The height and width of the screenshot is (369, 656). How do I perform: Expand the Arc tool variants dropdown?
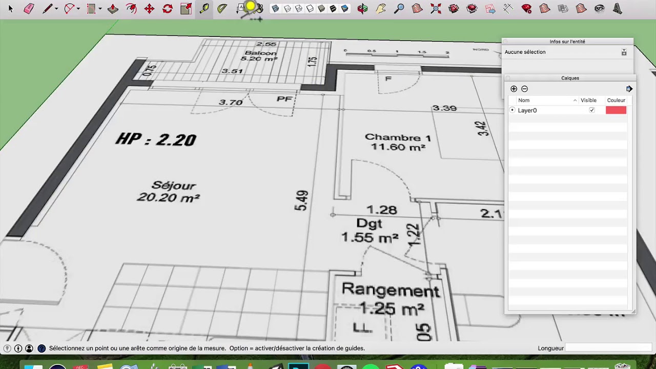click(x=78, y=9)
